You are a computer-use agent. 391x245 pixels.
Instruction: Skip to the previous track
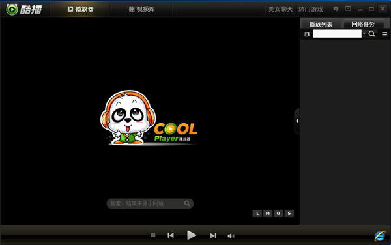(x=171, y=235)
